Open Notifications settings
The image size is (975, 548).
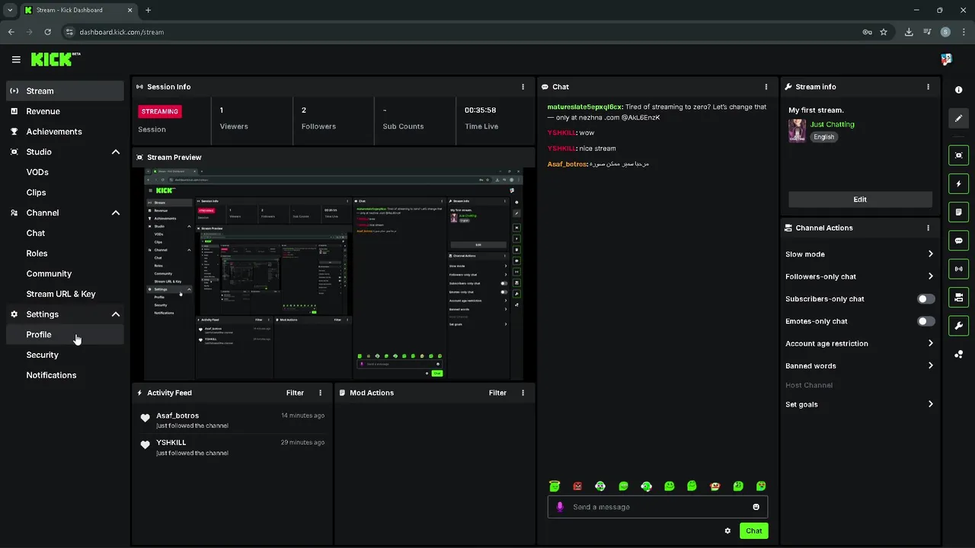pos(65,375)
